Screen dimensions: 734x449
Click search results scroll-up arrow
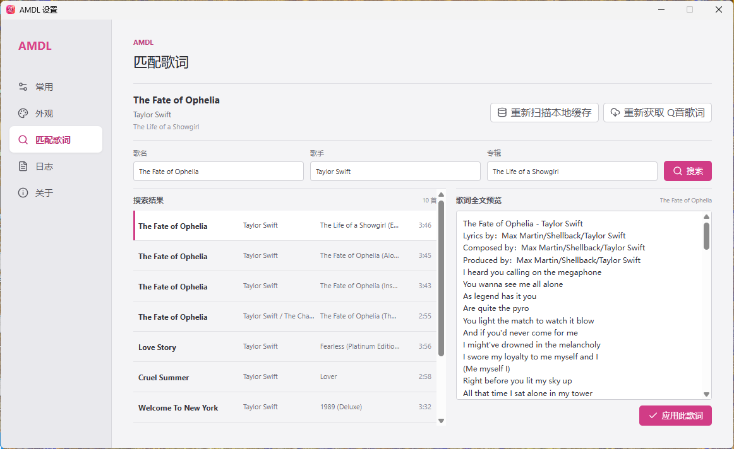tap(441, 194)
